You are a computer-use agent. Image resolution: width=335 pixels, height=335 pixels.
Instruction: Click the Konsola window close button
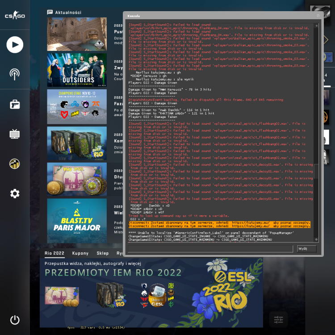[x=318, y=16]
